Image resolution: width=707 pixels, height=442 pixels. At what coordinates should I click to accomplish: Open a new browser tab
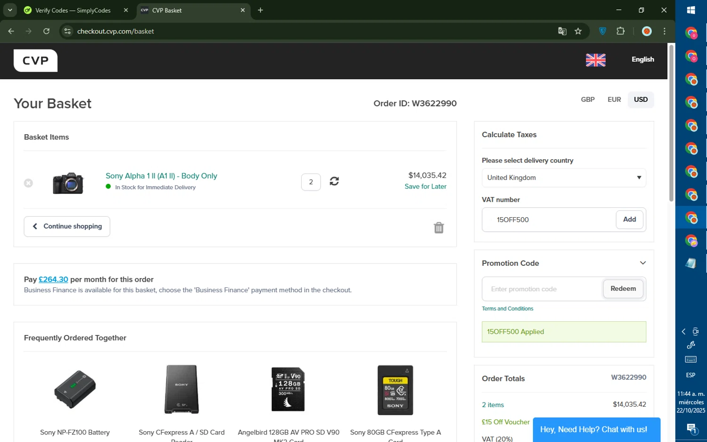click(x=260, y=10)
